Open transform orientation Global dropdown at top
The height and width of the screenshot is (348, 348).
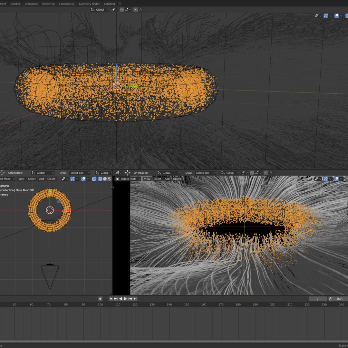pyautogui.click(x=100, y=10)
